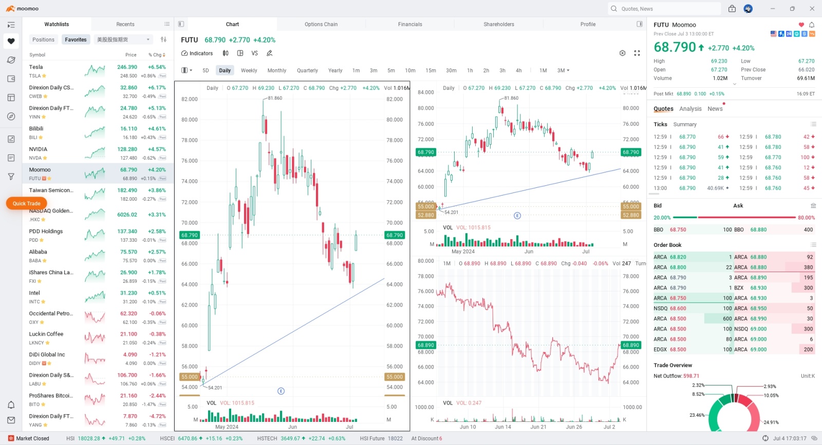Screen dimensions: 822x445
Task: Click Market Closed status indicator
Action: click(x=28, y=438)
